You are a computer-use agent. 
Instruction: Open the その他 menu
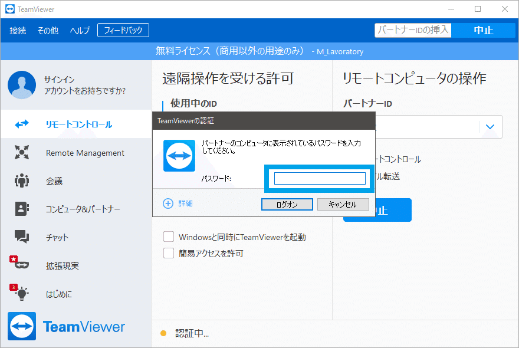point(48,31)
